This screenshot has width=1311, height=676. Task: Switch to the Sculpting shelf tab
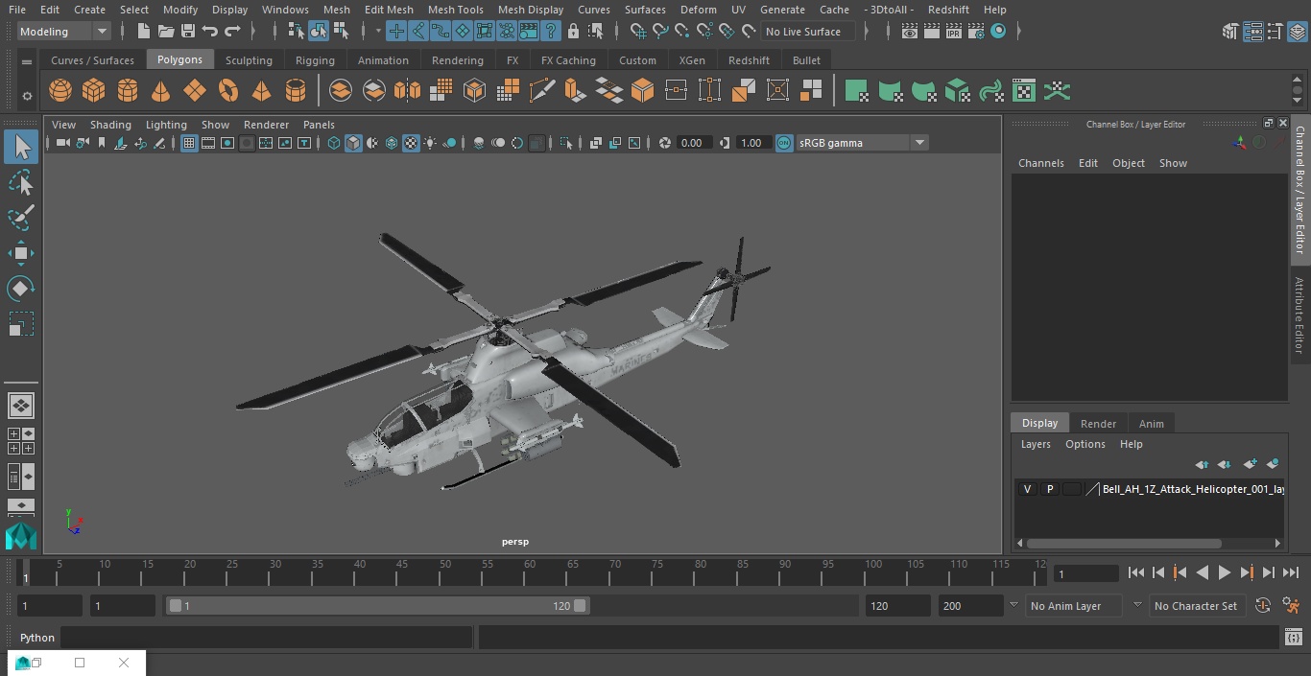point(249,60)
